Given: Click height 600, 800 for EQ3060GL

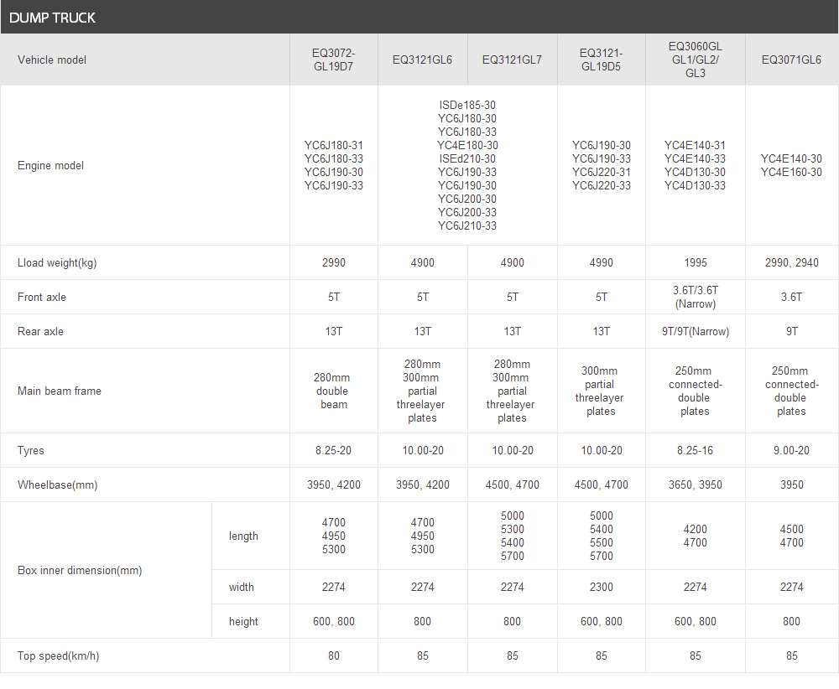Looking at the screenshot, I should pyautogui.click(x=695, y=622).
